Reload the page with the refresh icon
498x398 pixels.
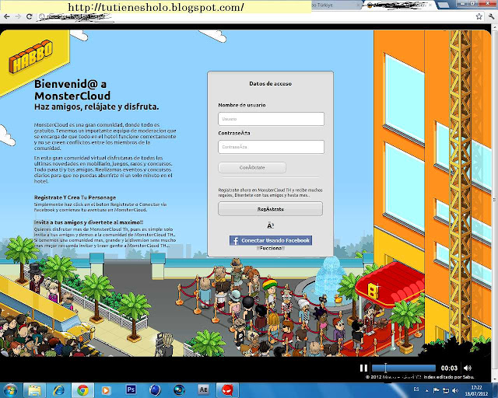(x=30, y=16)
